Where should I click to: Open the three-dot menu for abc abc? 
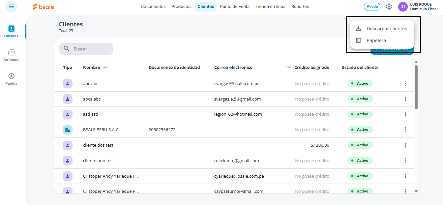click(405, 84)
